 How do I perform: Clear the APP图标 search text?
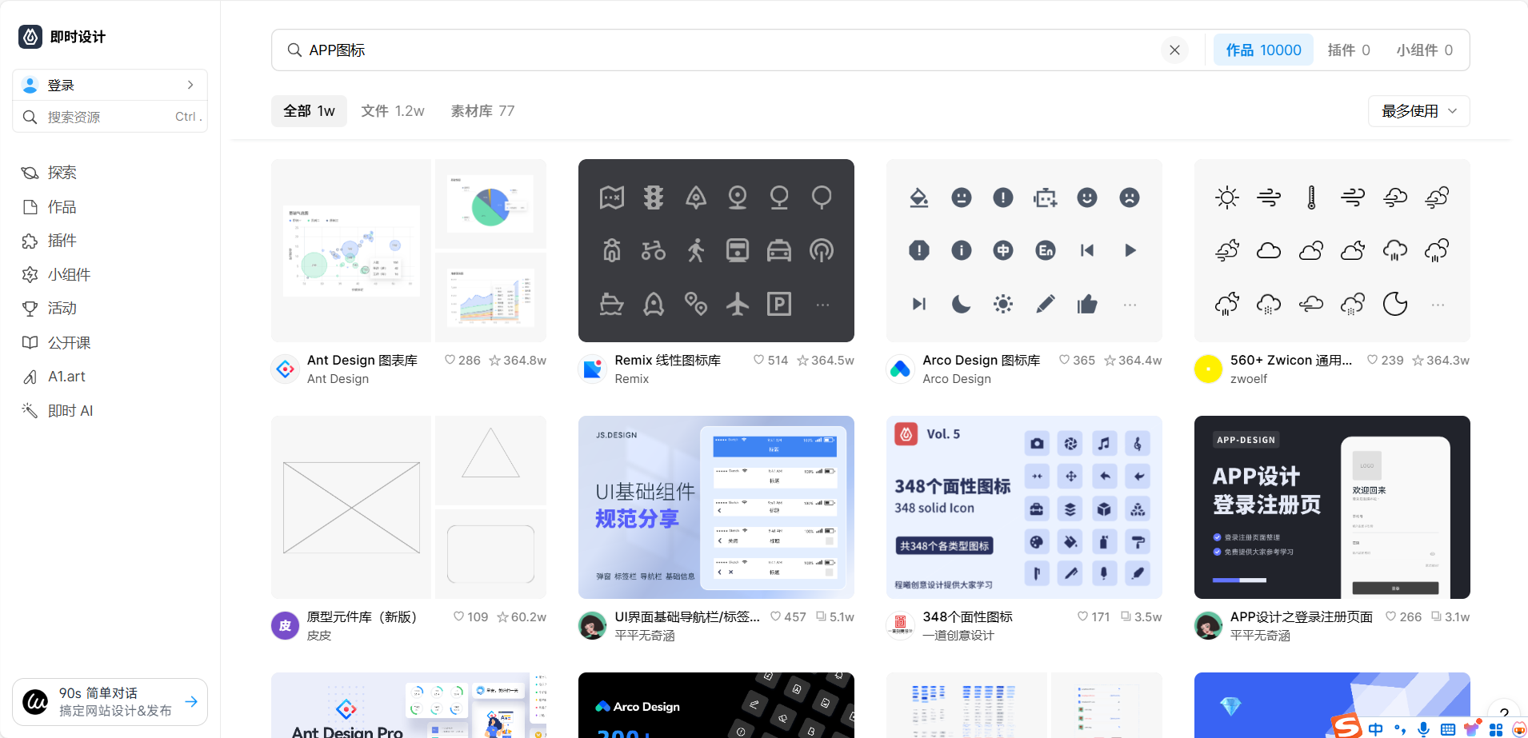click(x=1174, y=50)
